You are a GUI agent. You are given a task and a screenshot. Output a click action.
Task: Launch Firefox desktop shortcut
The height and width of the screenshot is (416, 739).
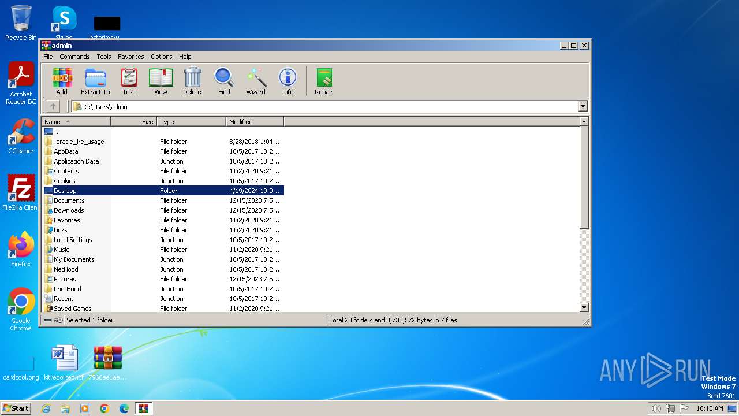(x=21, y=250)
